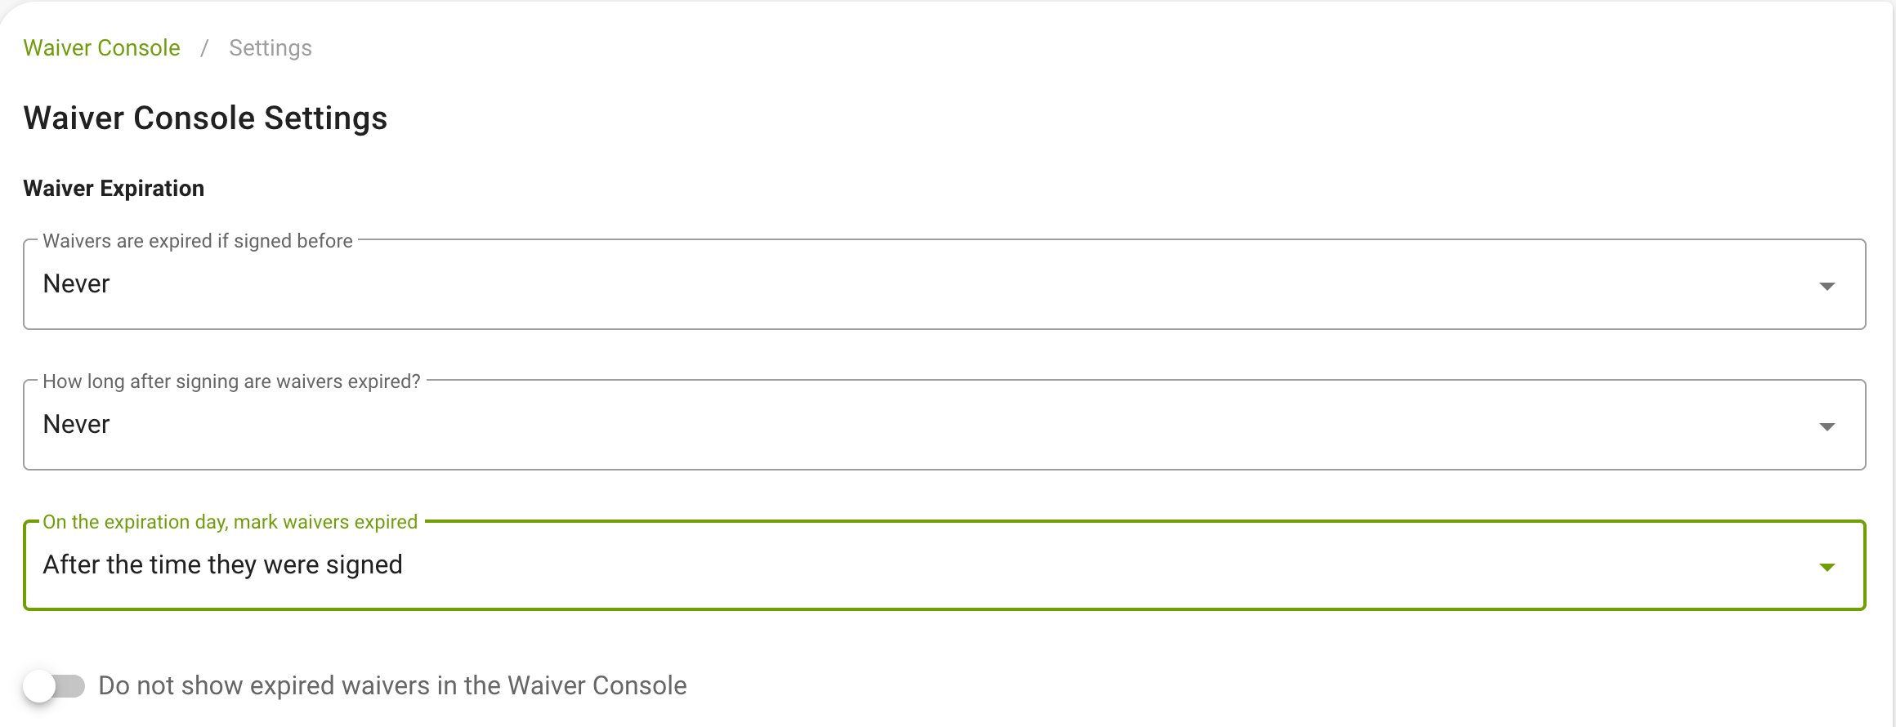Click the slash separator in the breadcrumb
1896x727 pixels.
pyautogui.click(x=205, y=48)
